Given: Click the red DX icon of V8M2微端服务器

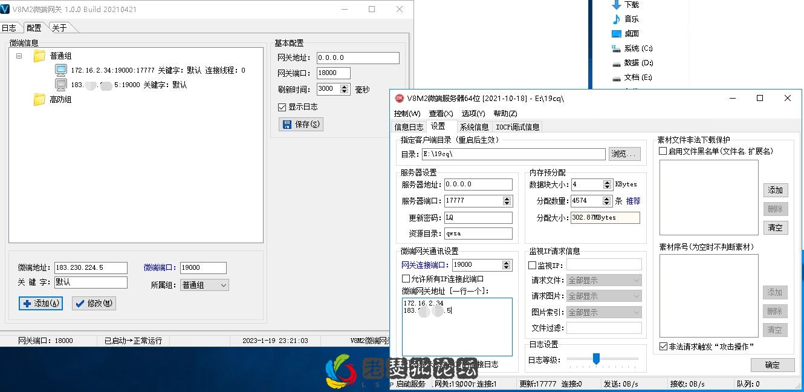Looking at the screenshot, I should [399, 98].
